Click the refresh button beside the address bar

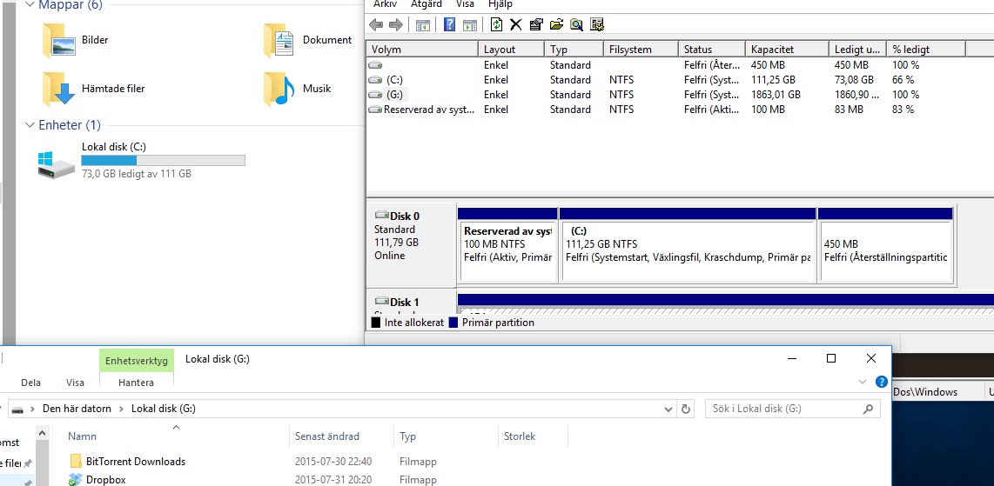point(686,409)
